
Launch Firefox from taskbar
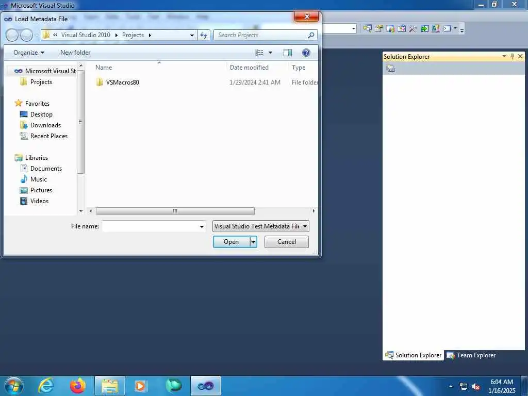pos(78,386)
